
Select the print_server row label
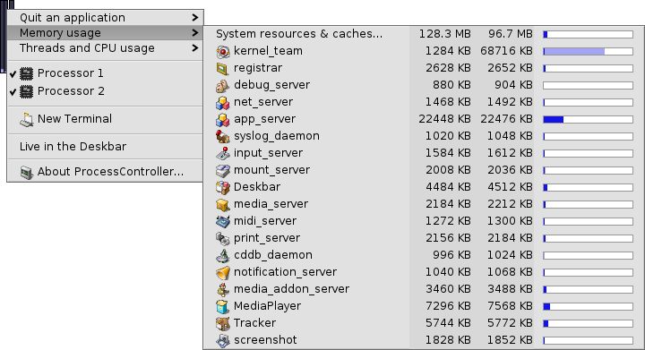267,238
